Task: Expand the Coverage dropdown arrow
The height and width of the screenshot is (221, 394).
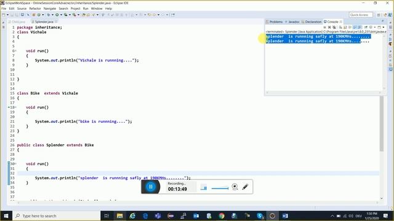Action: pos(70,15)
